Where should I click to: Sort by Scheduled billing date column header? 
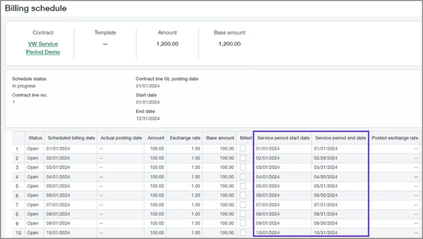[x=71, y=138]
